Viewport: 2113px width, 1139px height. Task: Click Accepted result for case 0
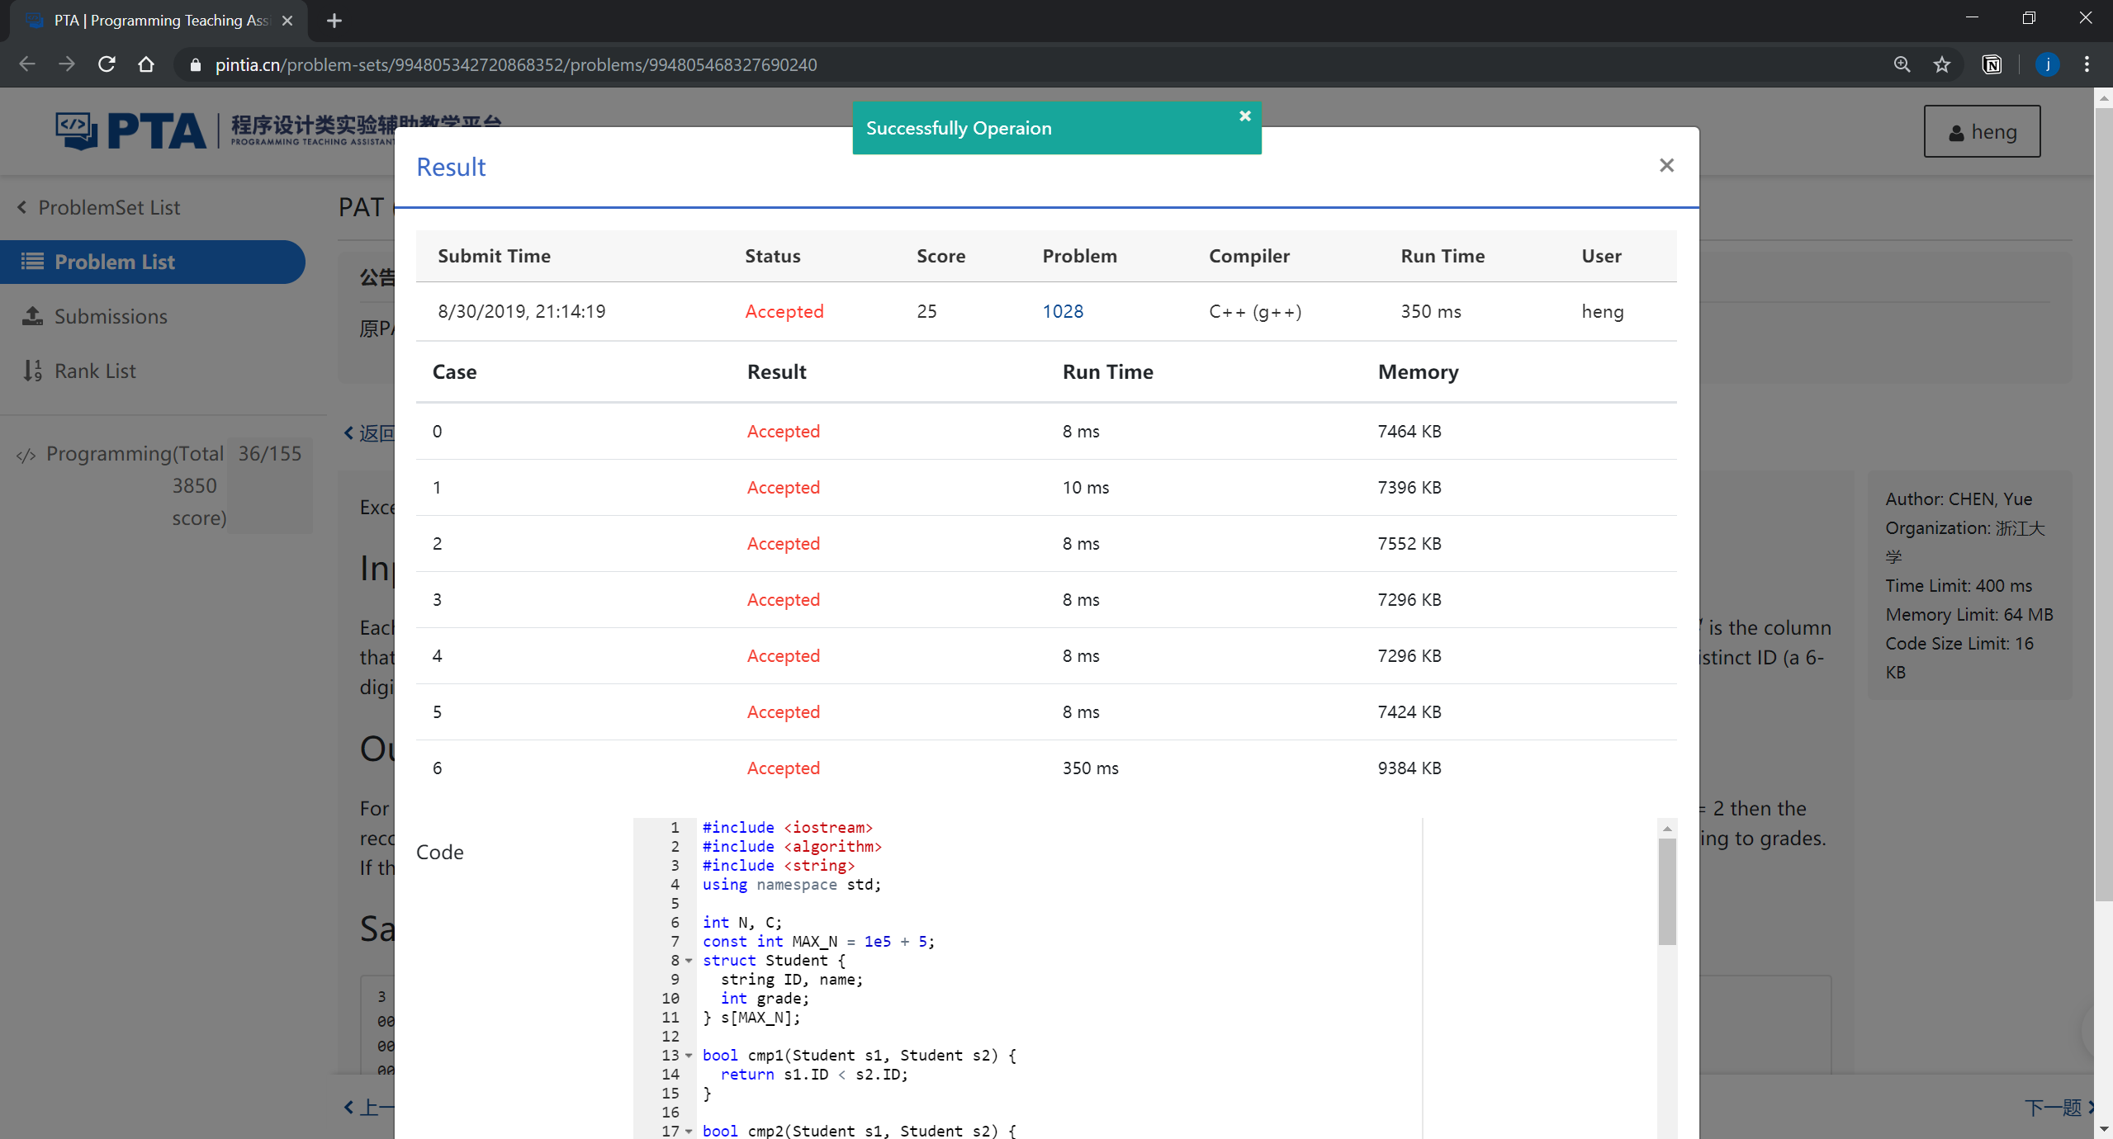pyautogui.click(x=784, y=431)
